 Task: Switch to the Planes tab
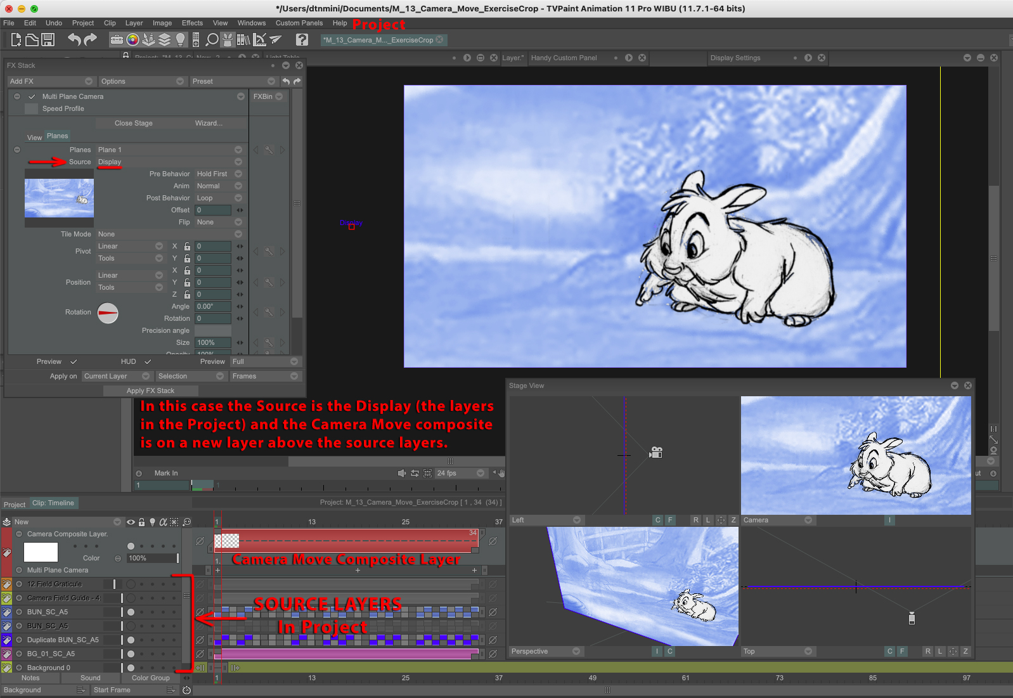tap(57, 136)
